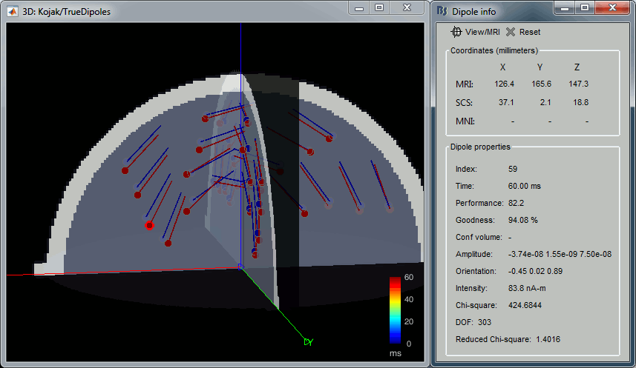Screen dimensions: 636x368
Task: Minimize the Dipole info window
Action: (565, 7)
